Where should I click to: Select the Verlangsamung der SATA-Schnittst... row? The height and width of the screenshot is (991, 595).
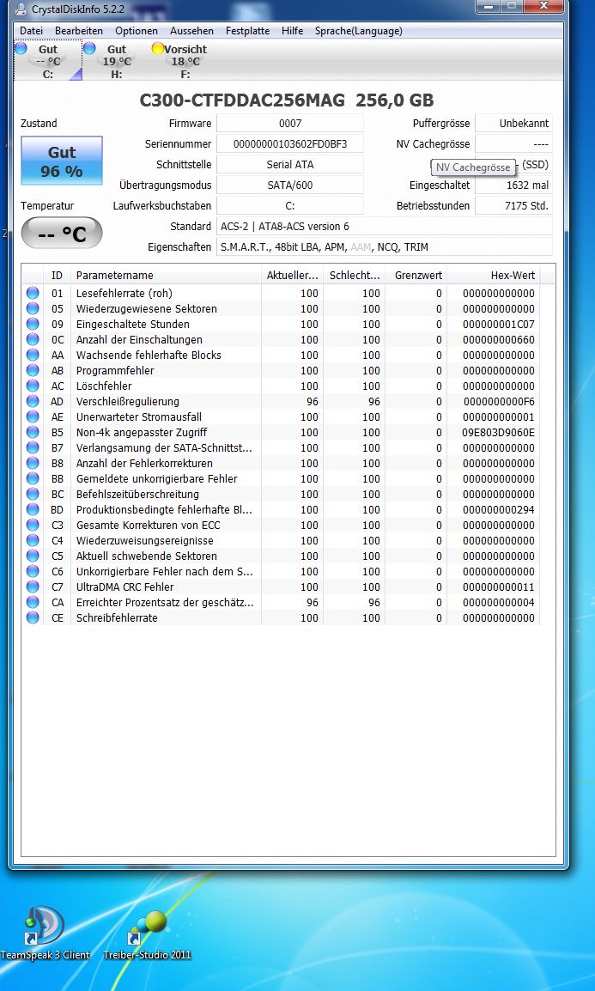[281, 448]
